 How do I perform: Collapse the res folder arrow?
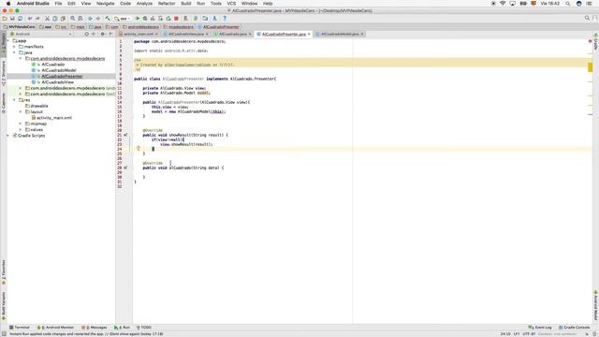pos(15,100)
